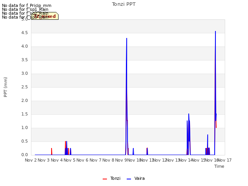Viewport: 248px width, 186px height.
Task: Click the blue Vaira legend swatch
Action: (129, 179)
